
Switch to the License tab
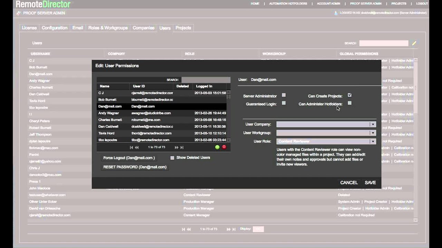(x=29, y=28)
